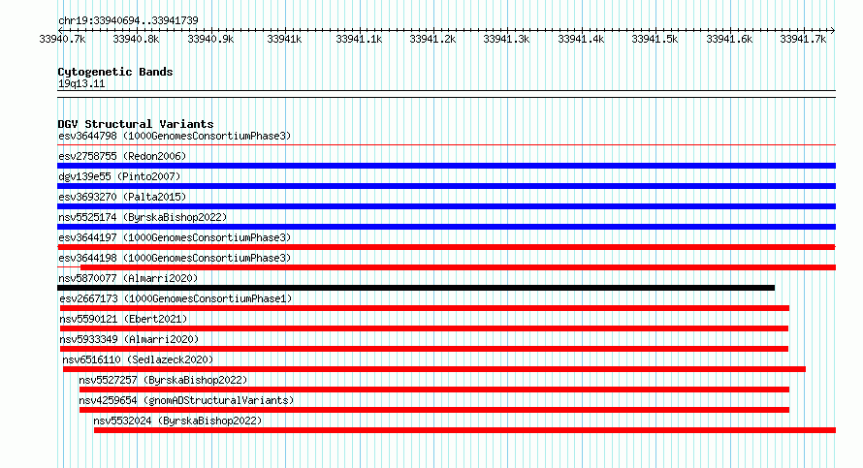Screen dimensions: 863x468
Task: Open variant nsv5870077 (Almarri2020) label
Action: [x=128, y=278]
